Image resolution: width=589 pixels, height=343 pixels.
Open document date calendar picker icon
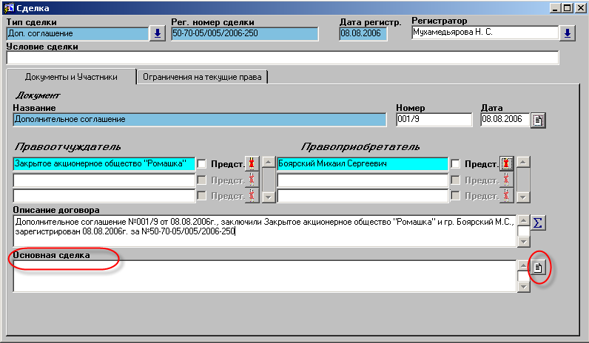point(538,120)
